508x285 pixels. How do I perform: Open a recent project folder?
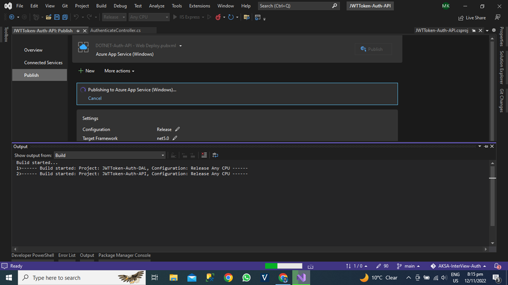point(48,17)
